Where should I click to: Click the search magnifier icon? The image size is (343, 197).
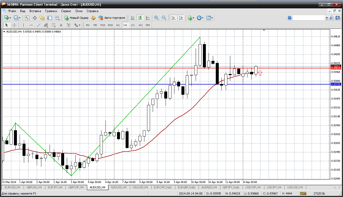[x=331, y=17]
